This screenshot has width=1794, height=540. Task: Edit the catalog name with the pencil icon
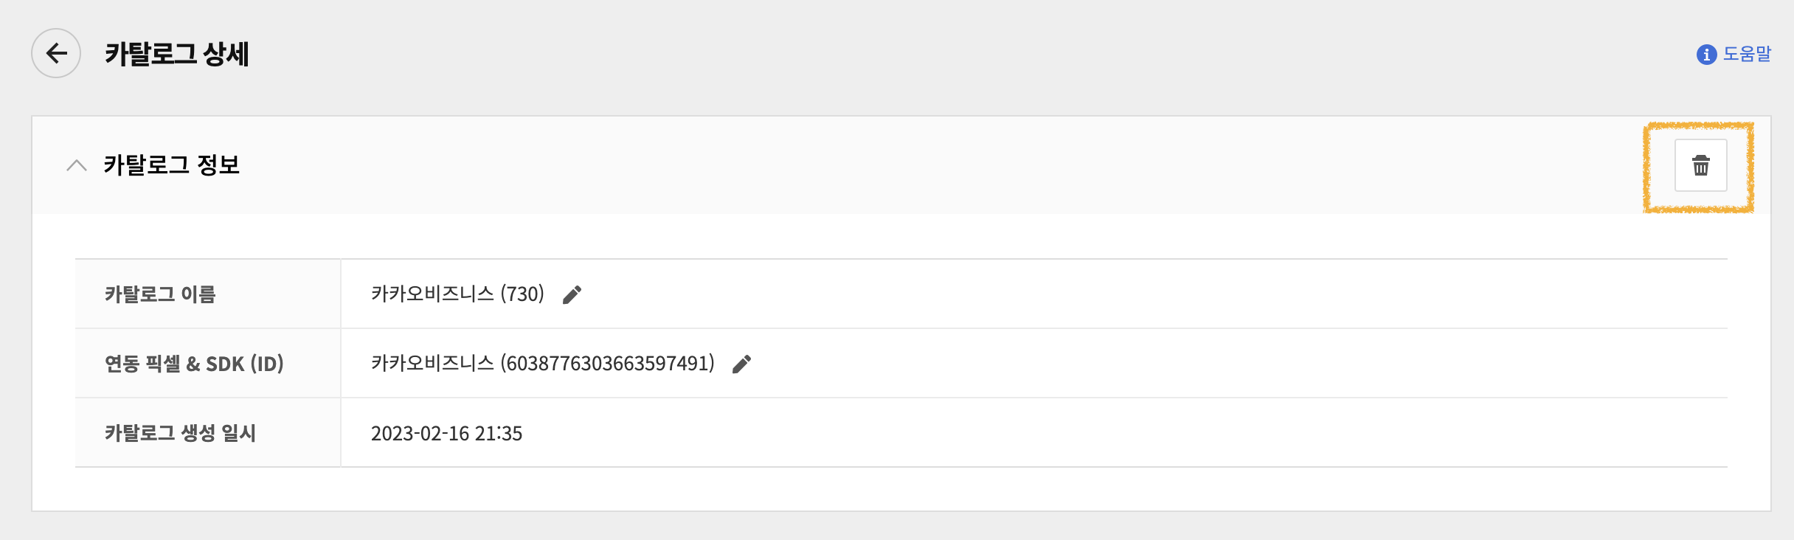pyautogui.click(x=572, y=294)
